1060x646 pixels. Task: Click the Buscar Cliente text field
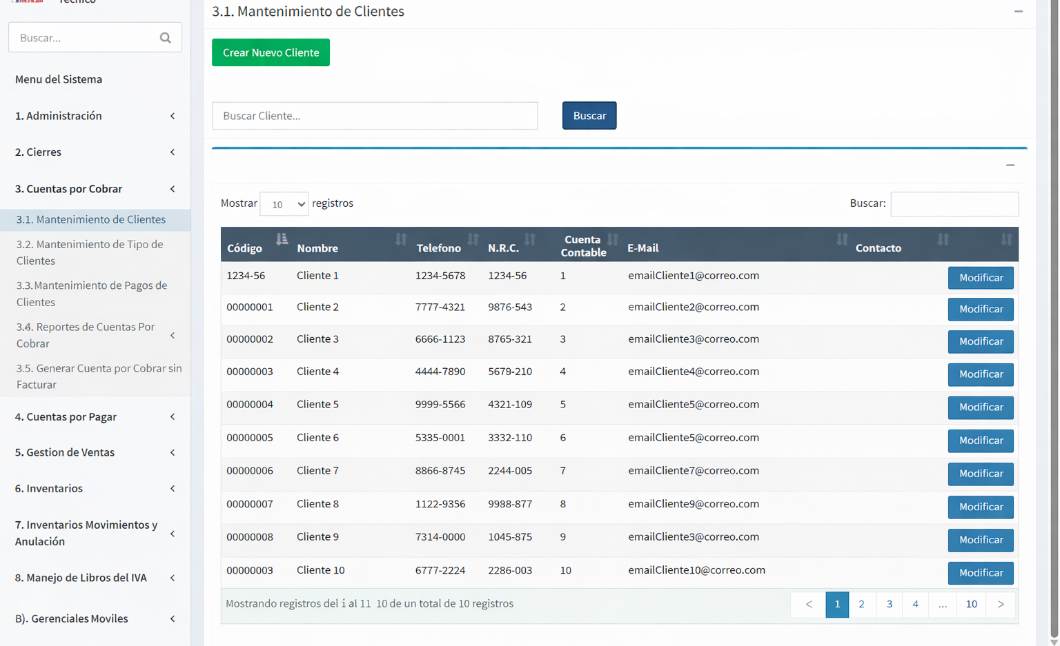click(x=375, y=116)
